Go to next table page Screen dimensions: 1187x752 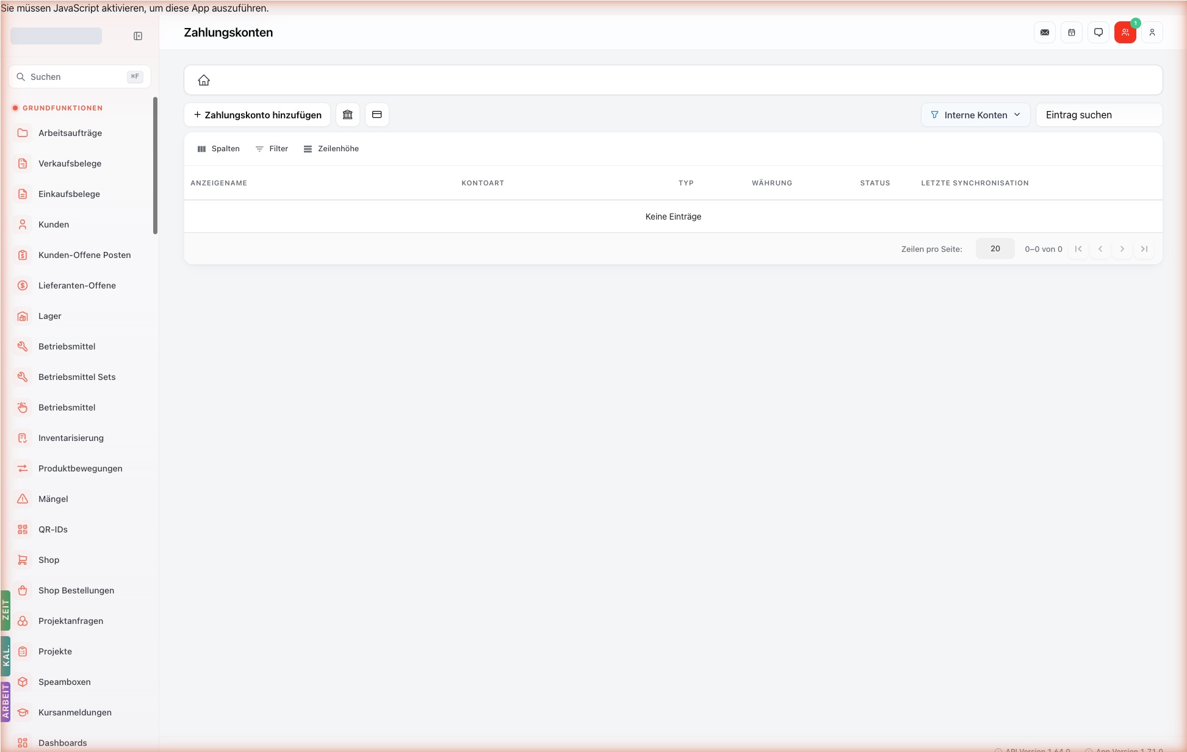click(1122, 249)
